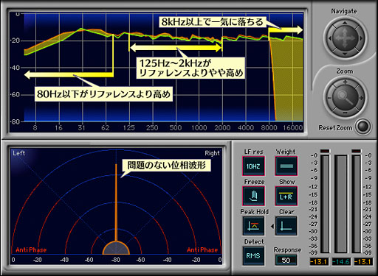Navigate left with the Navigate pad arrow

[330, 38]
